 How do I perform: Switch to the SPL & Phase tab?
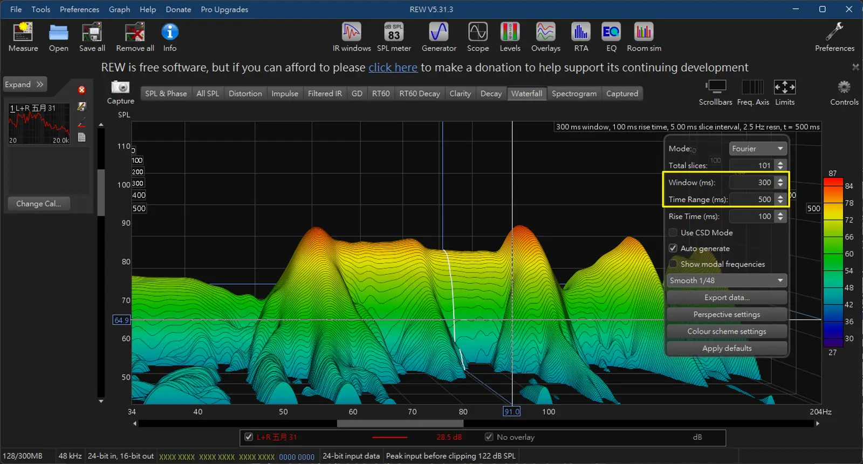[166, 94]
